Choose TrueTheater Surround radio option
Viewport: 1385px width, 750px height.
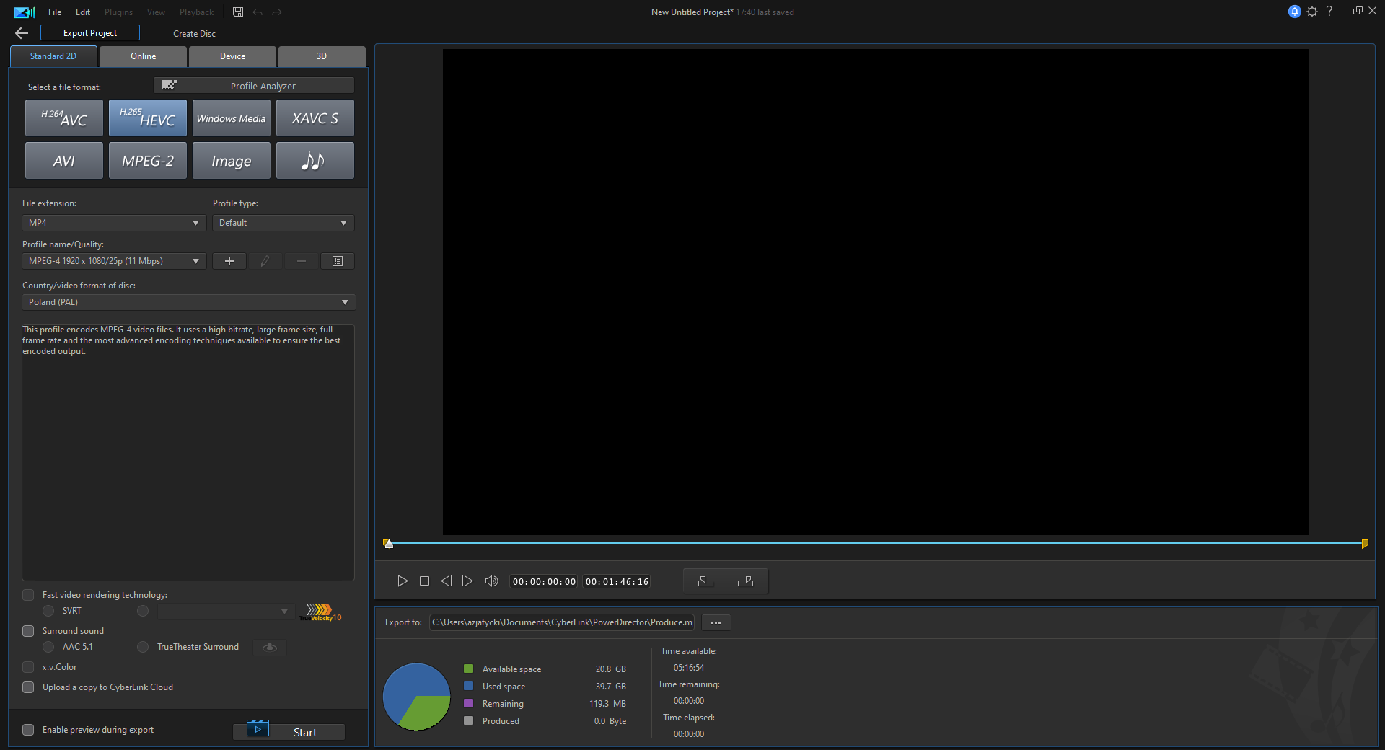[143, 647]
